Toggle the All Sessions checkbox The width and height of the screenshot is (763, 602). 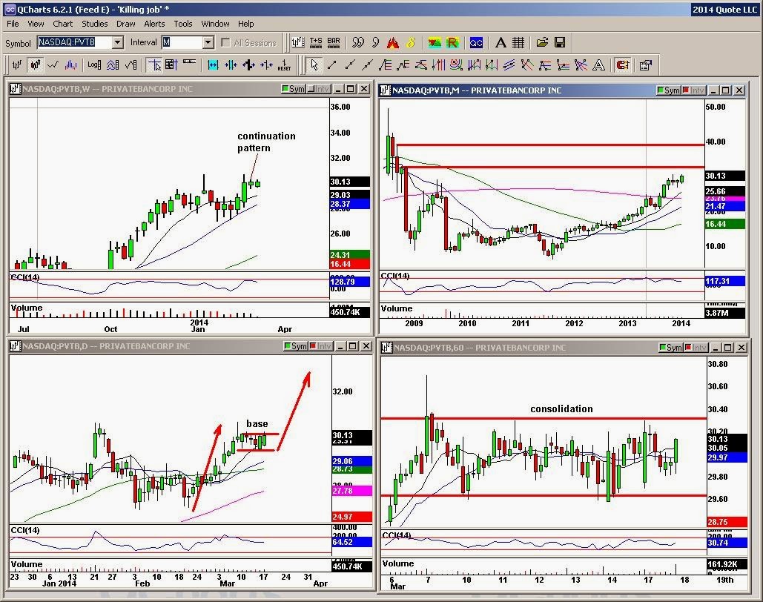225,43
